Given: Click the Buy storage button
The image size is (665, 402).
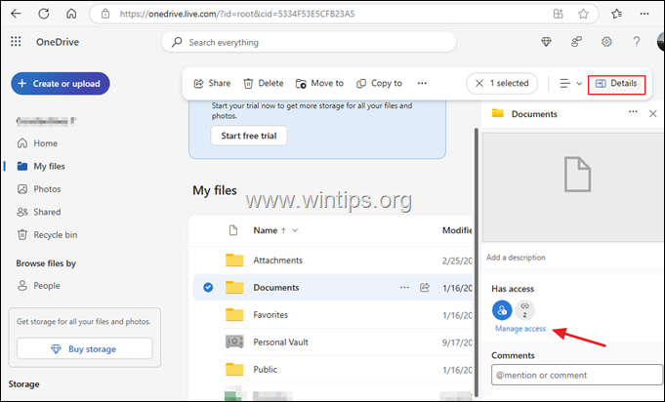Looking at the screenshot, I should (x=84, y=348).
